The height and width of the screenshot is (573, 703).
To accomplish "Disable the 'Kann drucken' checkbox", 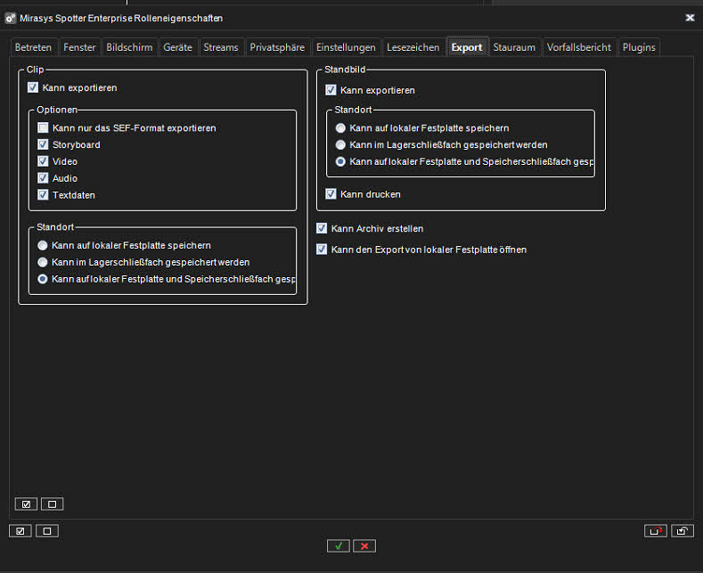I will (x=331, y=194).
